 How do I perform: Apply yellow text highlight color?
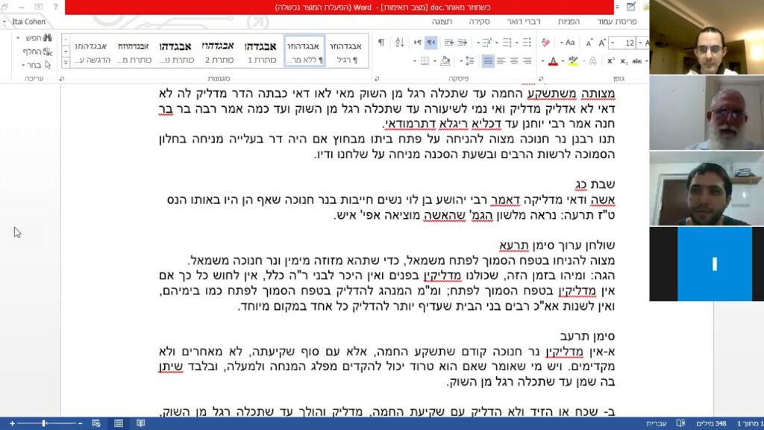pos(574,61)
